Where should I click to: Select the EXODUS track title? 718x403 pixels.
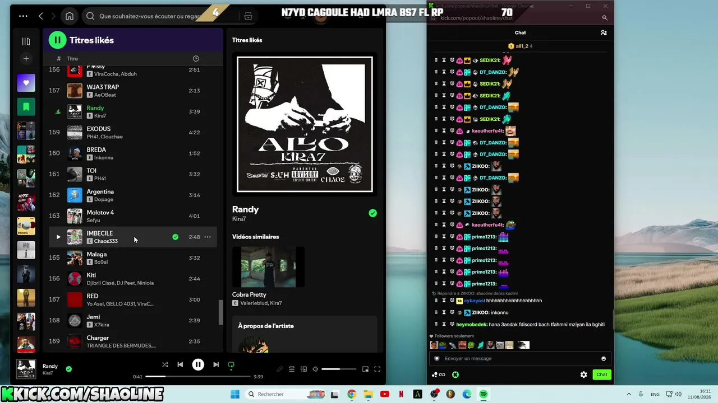tap(98, 129)
